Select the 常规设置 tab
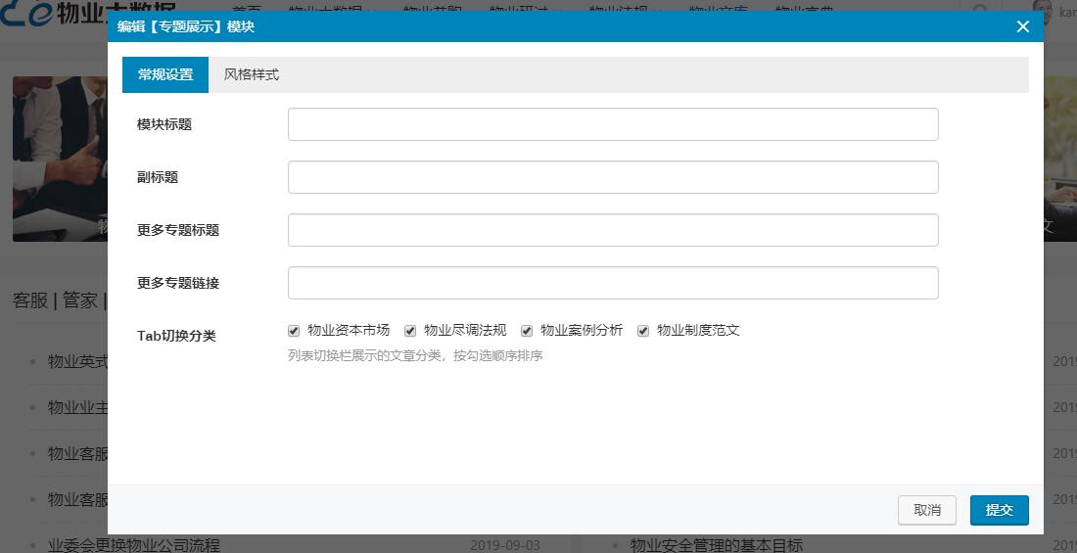 click(x=165, y=75)
